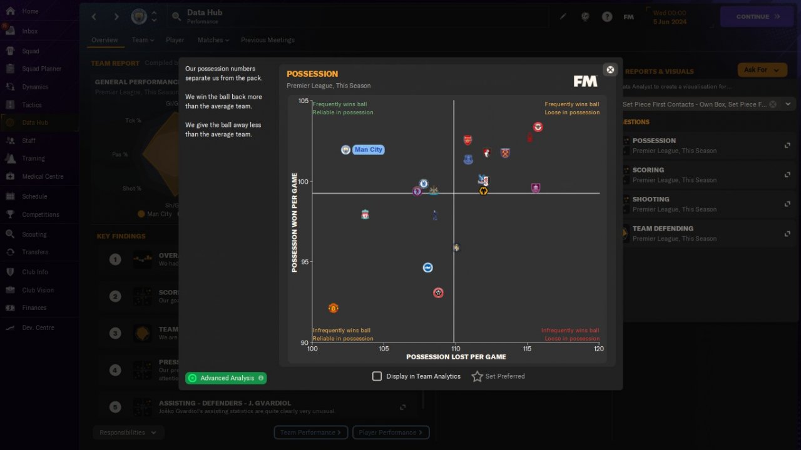The width and height of the screenshot is (801, 450).
Task: Click the Data Hub search field
Action: pos(357,16)
